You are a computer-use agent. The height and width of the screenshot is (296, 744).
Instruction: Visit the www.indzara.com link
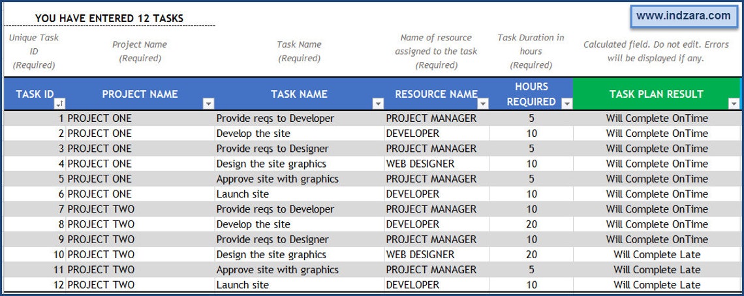click(683, 16)
